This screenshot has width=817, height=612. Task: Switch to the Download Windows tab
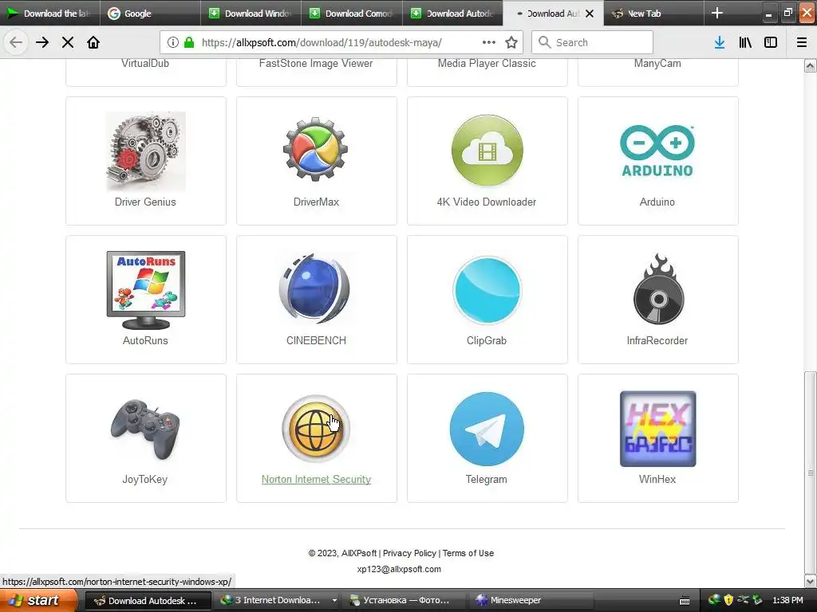coord(251,14)
